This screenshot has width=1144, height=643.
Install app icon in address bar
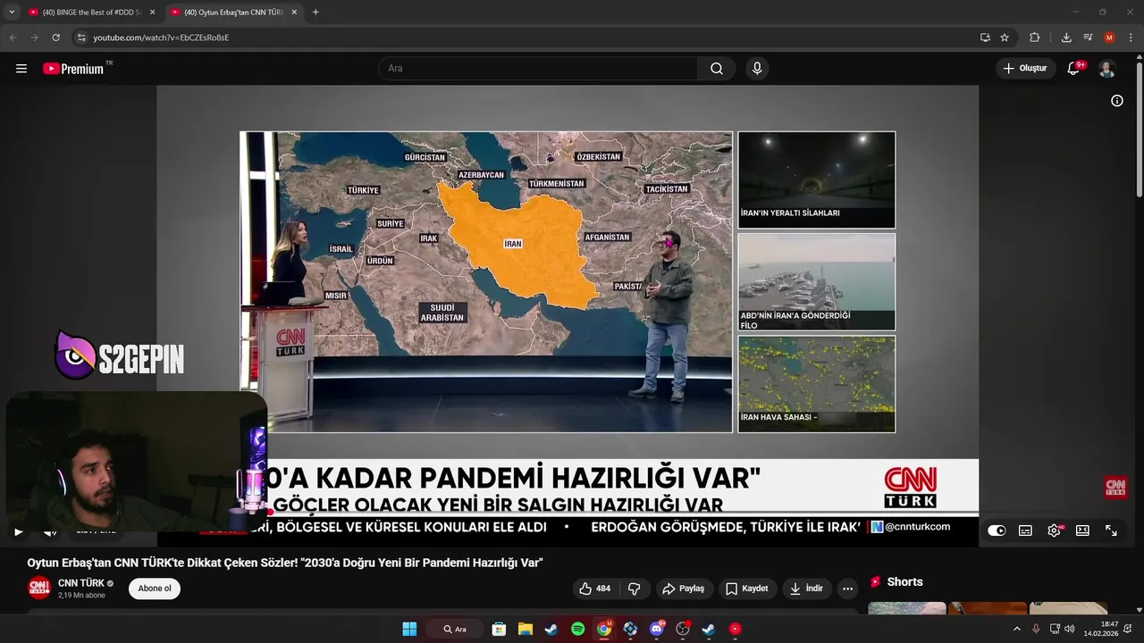point(985,38)
